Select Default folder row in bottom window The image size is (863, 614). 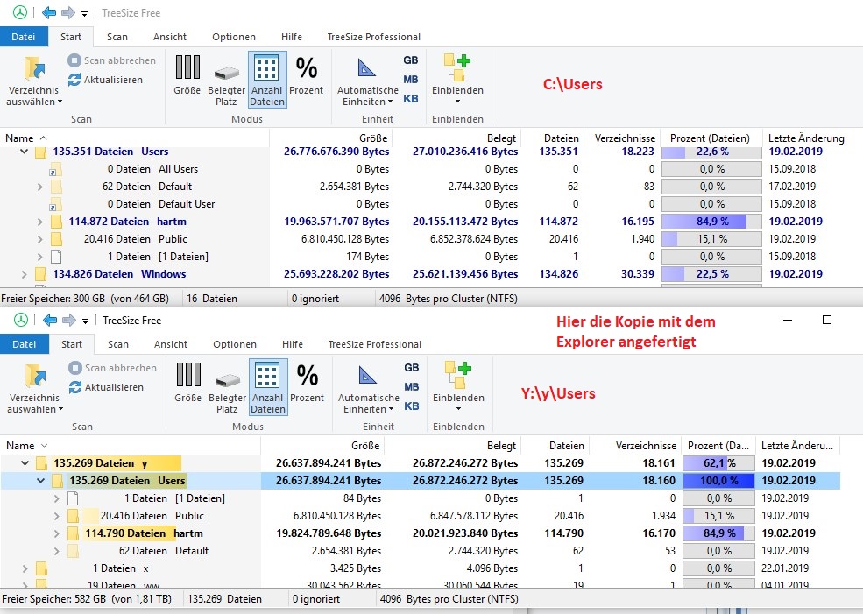point(421,551)
